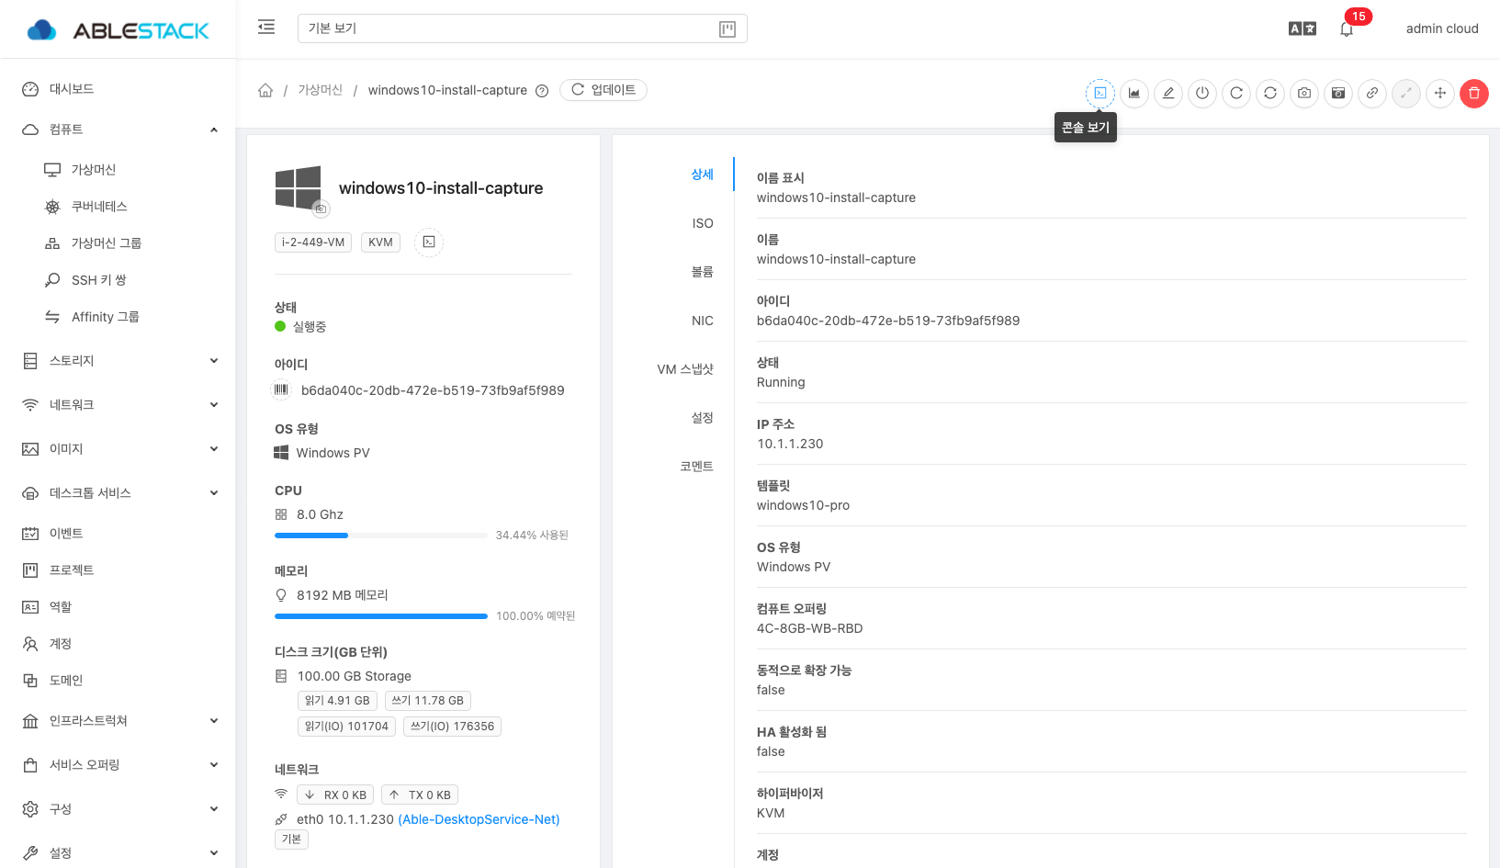Click the red destroy VM trash icon
Viewport: 1500px width, 868px height.
pos(1474,93)
